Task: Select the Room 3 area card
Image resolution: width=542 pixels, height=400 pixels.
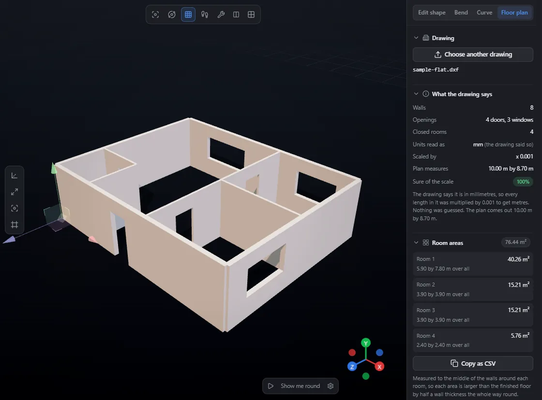Action: [473, 315]
